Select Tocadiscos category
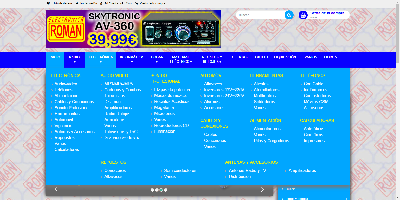Viewport: 400px width, 200px height. [x=115, y=96]
